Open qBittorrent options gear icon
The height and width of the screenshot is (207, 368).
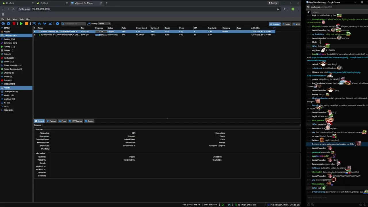(x=57, y=24)
